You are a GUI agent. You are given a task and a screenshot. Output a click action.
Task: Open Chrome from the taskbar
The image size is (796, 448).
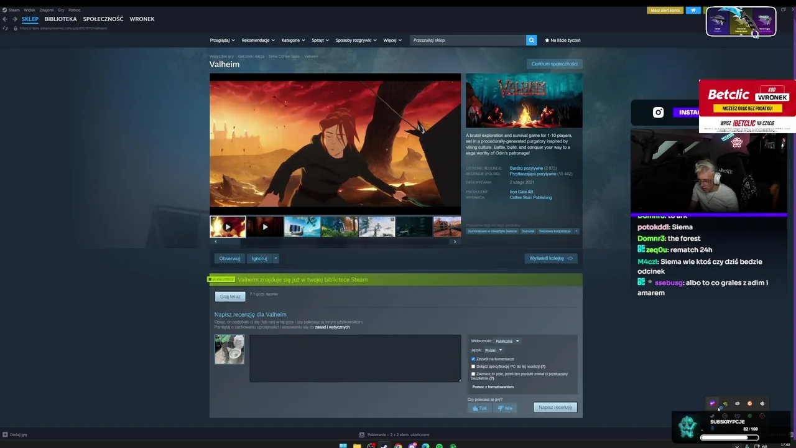pos(398,446)
